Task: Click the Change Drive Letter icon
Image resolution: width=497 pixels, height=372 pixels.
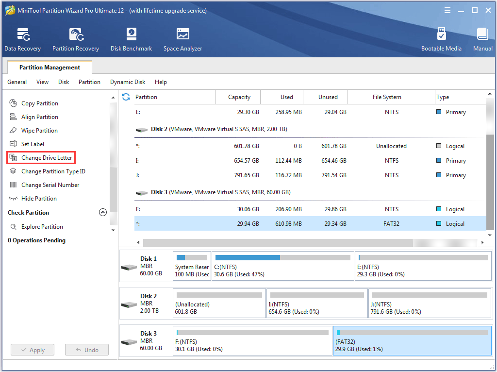Action: click(x=13, y=158)
